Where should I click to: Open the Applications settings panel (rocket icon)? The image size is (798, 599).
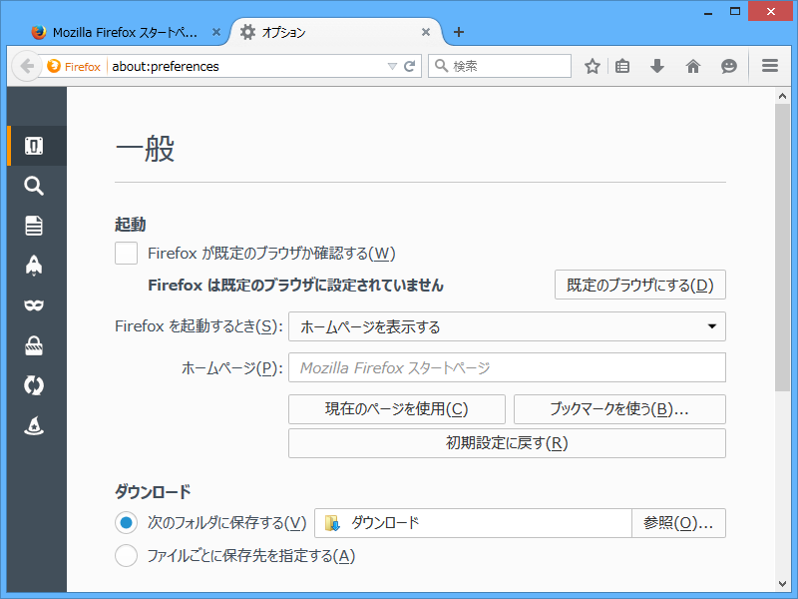[34, 266]
